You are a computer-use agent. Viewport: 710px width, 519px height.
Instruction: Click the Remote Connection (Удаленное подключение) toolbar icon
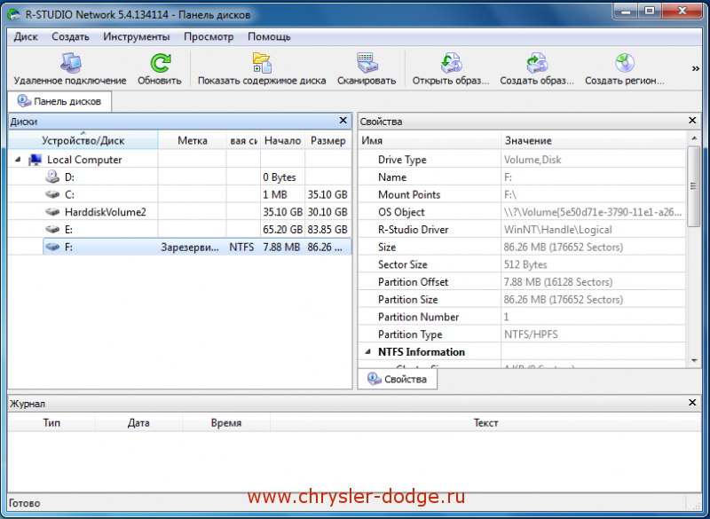[70, 63]
